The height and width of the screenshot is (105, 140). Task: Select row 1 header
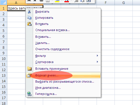coord(4,8)
